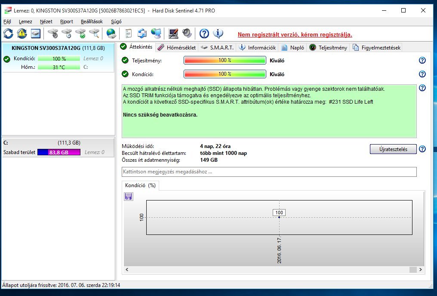Click the 2016. 06. 17. graph date label
Image resolution: width=437 pixels, height=296 pixels.
279,250
